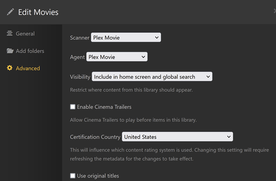
Task: Click the Visibility field label
Action: pyautogui.click(x=80, y=77)
